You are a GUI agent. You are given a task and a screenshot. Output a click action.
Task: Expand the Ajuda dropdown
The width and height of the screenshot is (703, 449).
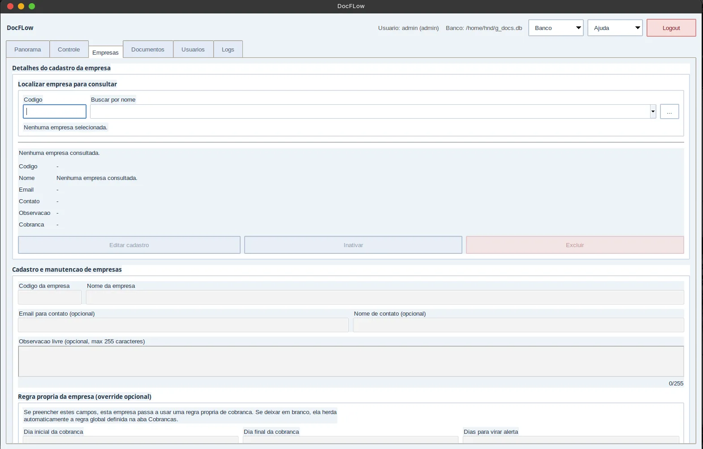(615, 28)
